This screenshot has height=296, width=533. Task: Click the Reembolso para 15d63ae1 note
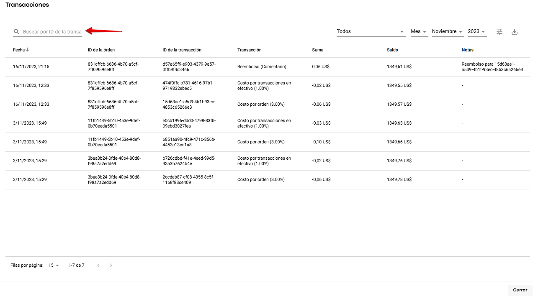coord(492,67)
